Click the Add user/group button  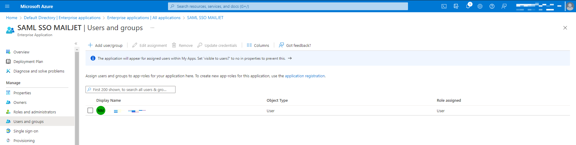point(105,45)
